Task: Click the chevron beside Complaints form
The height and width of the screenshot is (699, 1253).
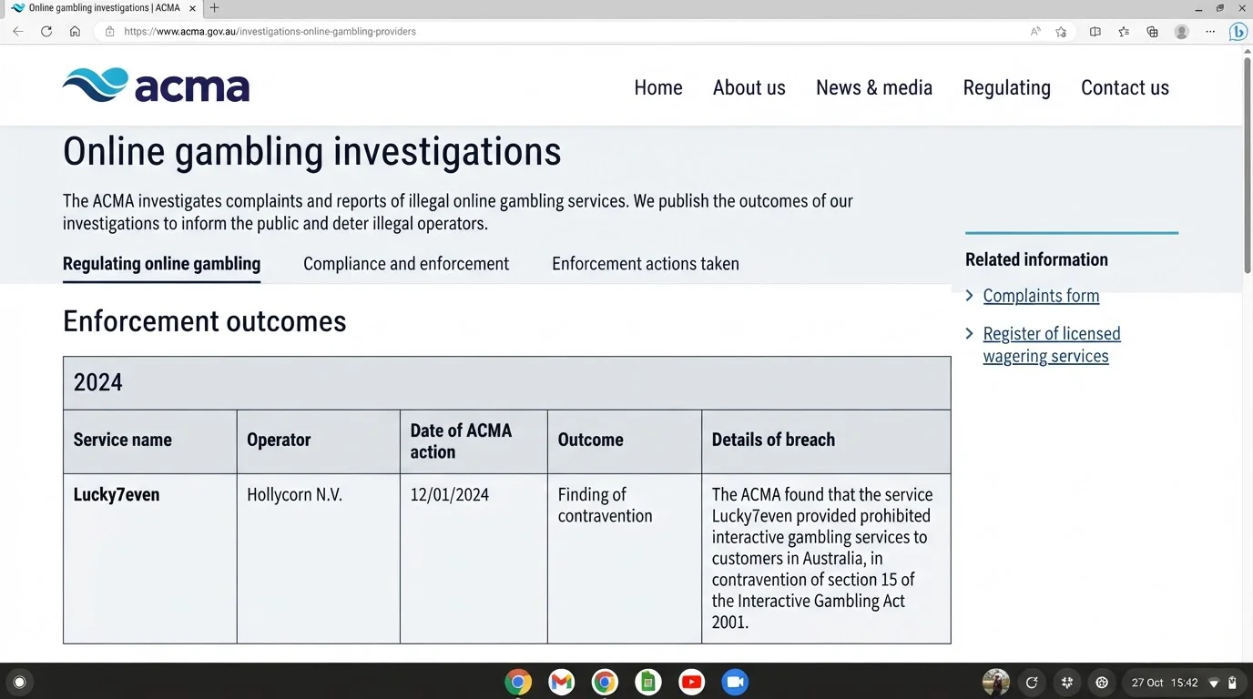Action: click(x=970, y=296)
